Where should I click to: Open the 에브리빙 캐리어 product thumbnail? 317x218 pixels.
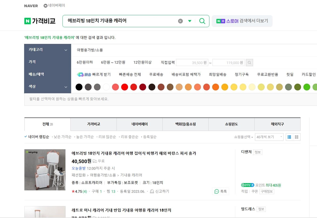coord(45,170)
